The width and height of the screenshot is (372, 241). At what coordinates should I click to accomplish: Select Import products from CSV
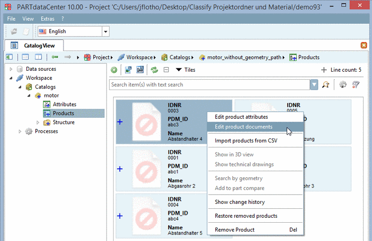tap(246, 141)
